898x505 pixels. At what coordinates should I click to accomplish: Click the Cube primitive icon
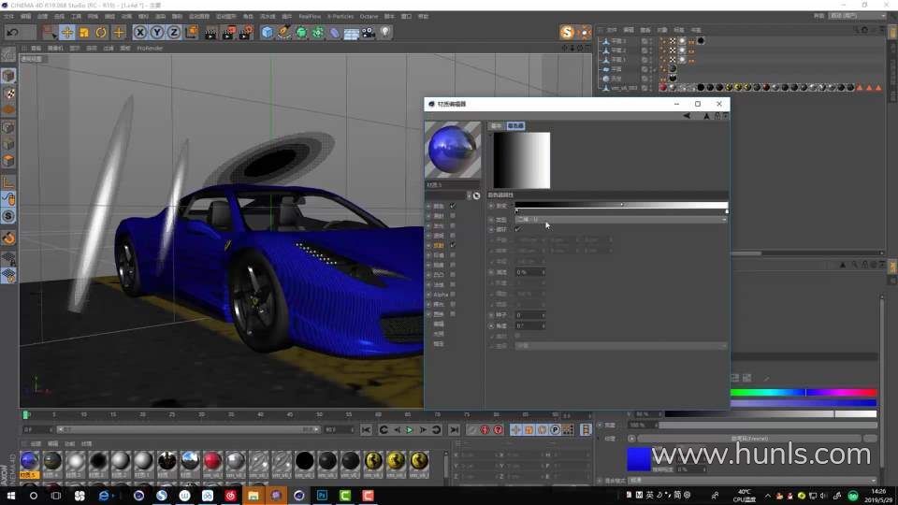click(268, 32)
